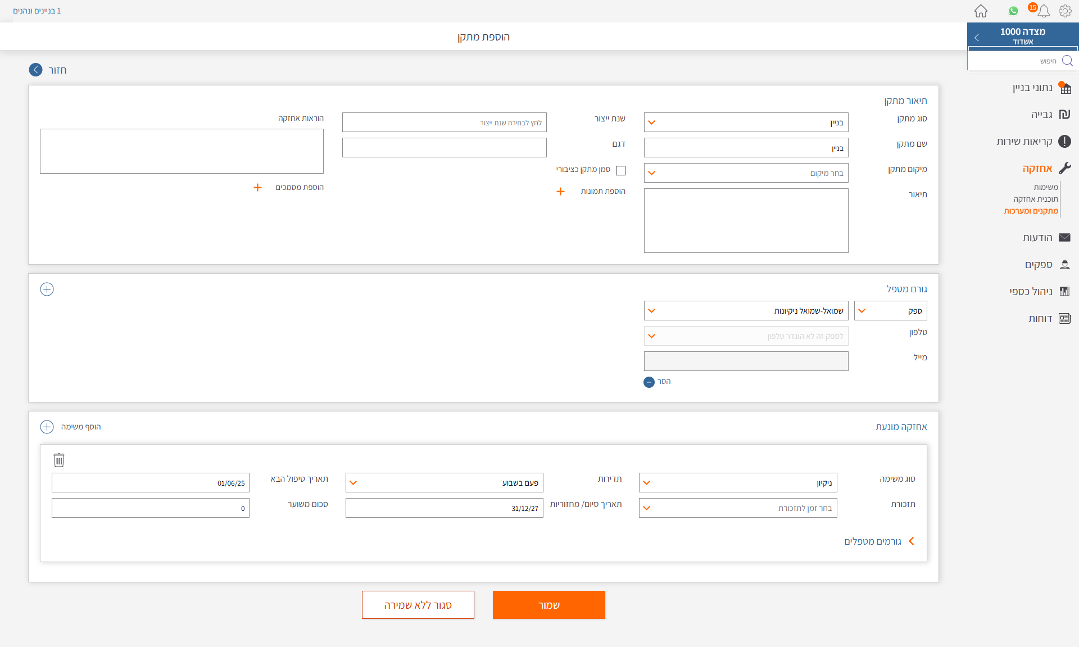Open the מיקום מתקן dropdown
Viewport: 1079px width, 647px height.
(746, 173)
